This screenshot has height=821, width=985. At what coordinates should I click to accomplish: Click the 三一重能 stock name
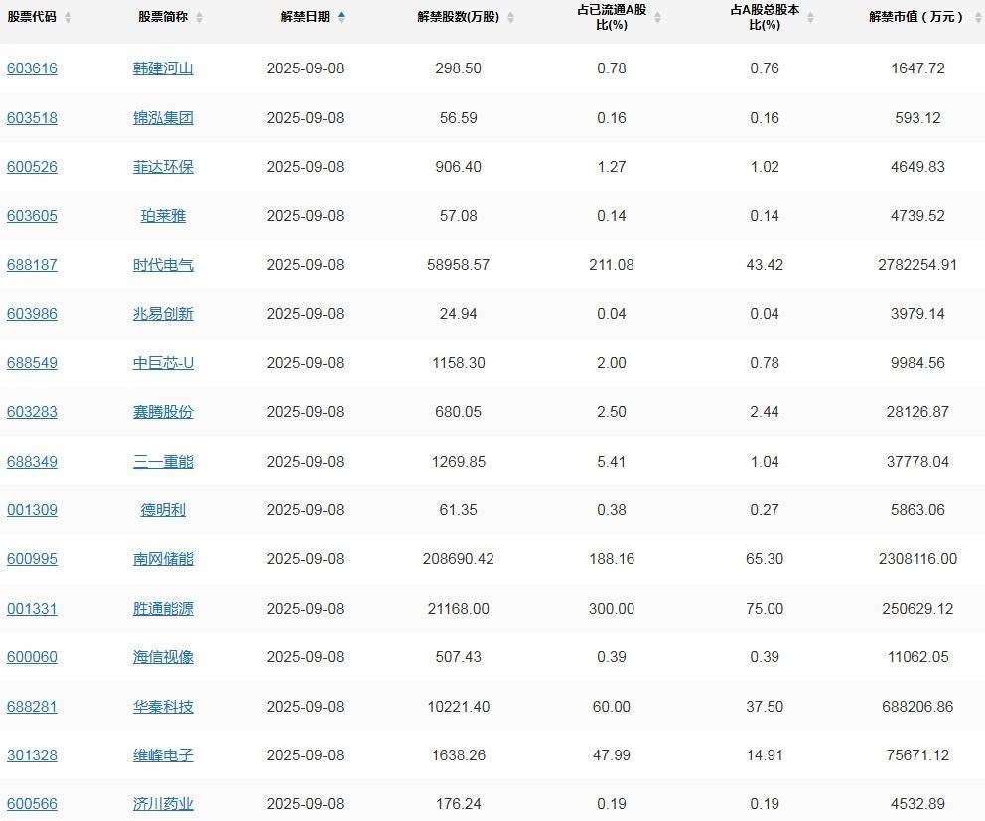pyautogui.click(x=163, y=461)
